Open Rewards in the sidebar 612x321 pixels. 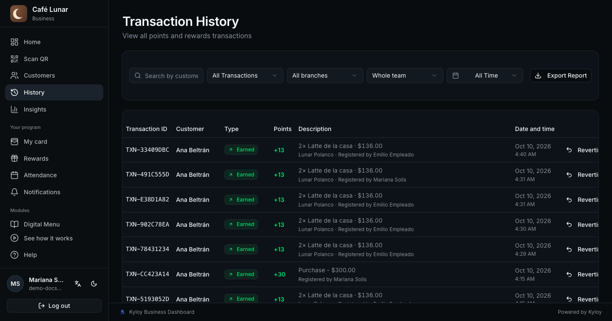[54, 159]
